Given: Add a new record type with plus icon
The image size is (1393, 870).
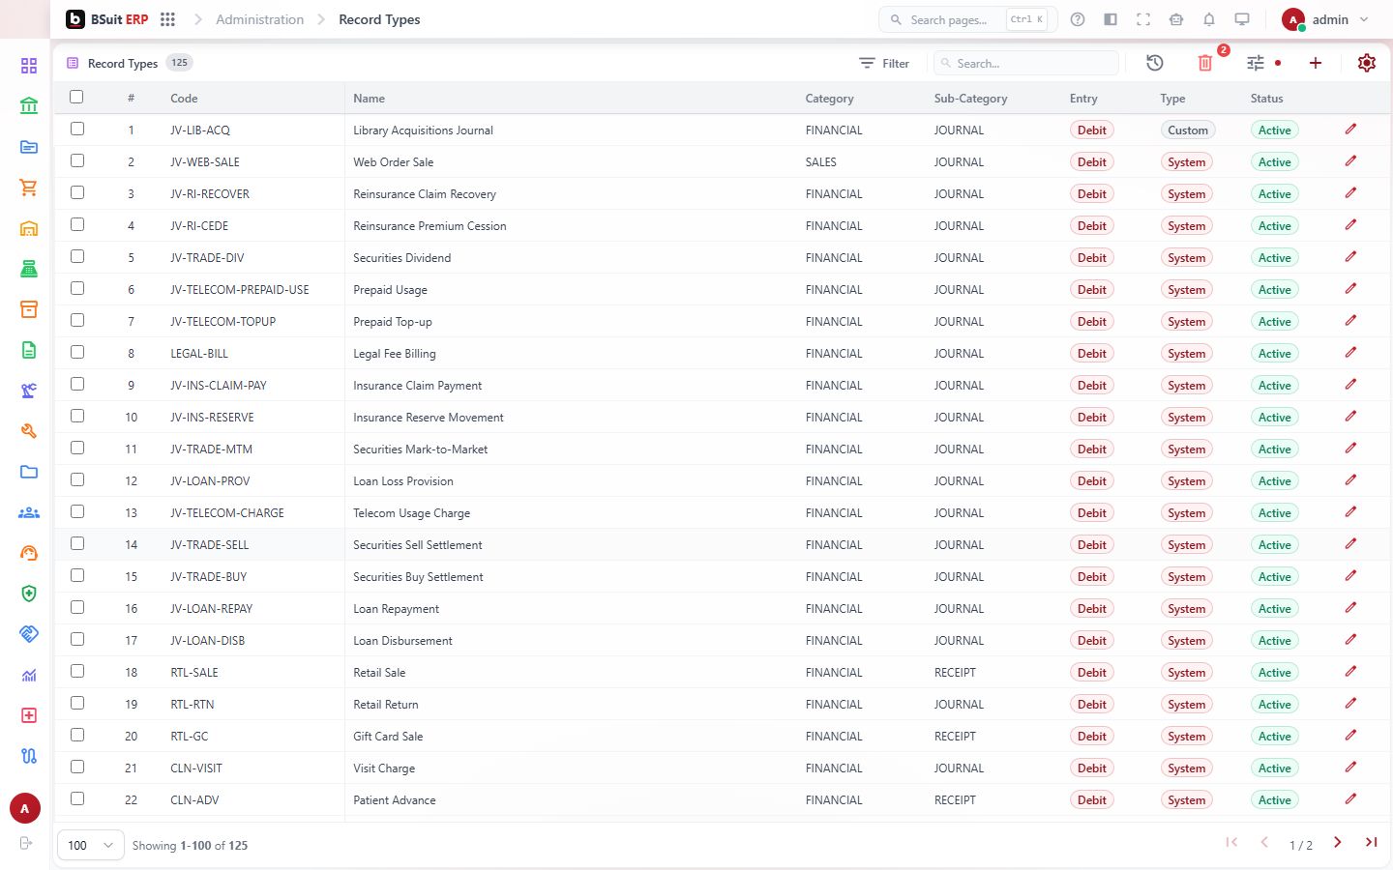Looking at the screenshot, I should [x=1316, y=63].
